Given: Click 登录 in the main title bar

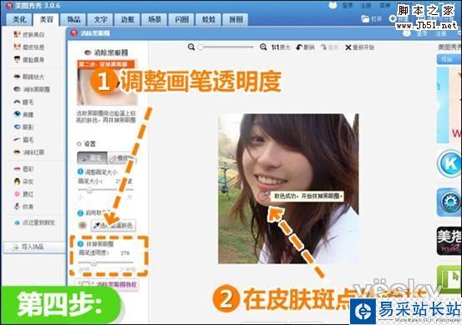Looking at the screenshot, I should (348, 5).
